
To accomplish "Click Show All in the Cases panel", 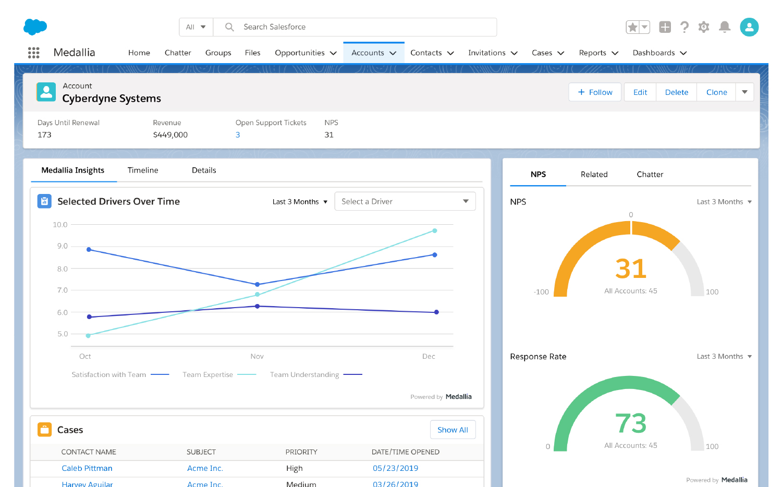I will pyautogui.click(x=453, y=429).
